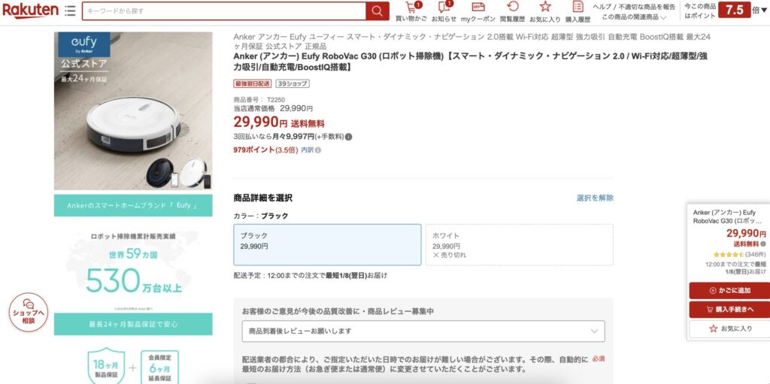Open browsing history (閲覧履歴) icon

coord(512,11)
